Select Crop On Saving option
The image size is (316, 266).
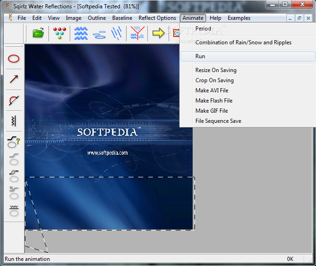(248, 80)
